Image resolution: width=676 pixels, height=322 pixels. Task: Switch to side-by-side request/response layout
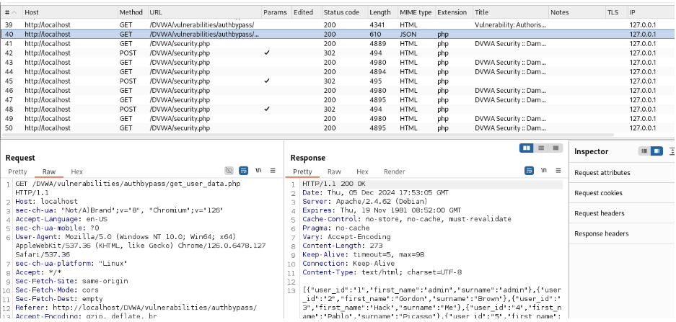click(527, 148)
